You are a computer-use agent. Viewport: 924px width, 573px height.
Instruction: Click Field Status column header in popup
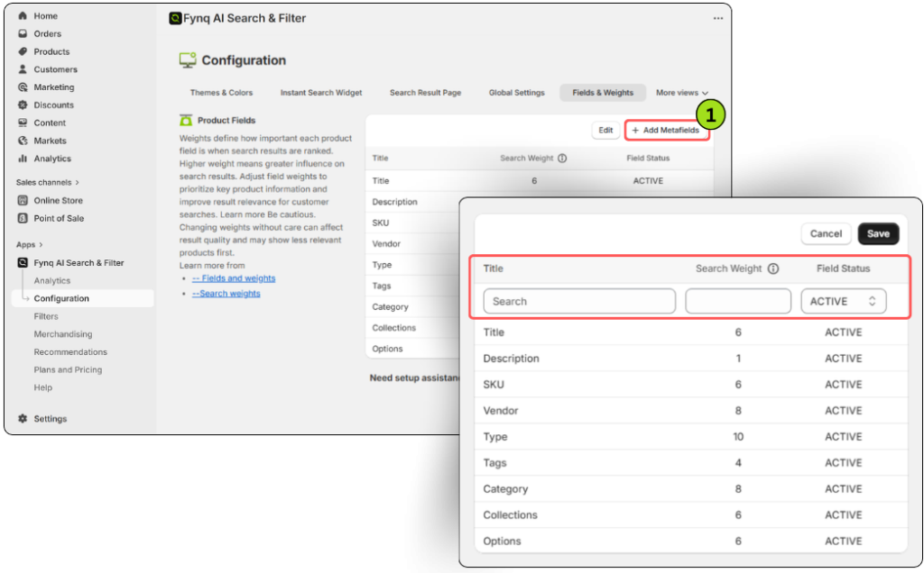coord(843,268)
